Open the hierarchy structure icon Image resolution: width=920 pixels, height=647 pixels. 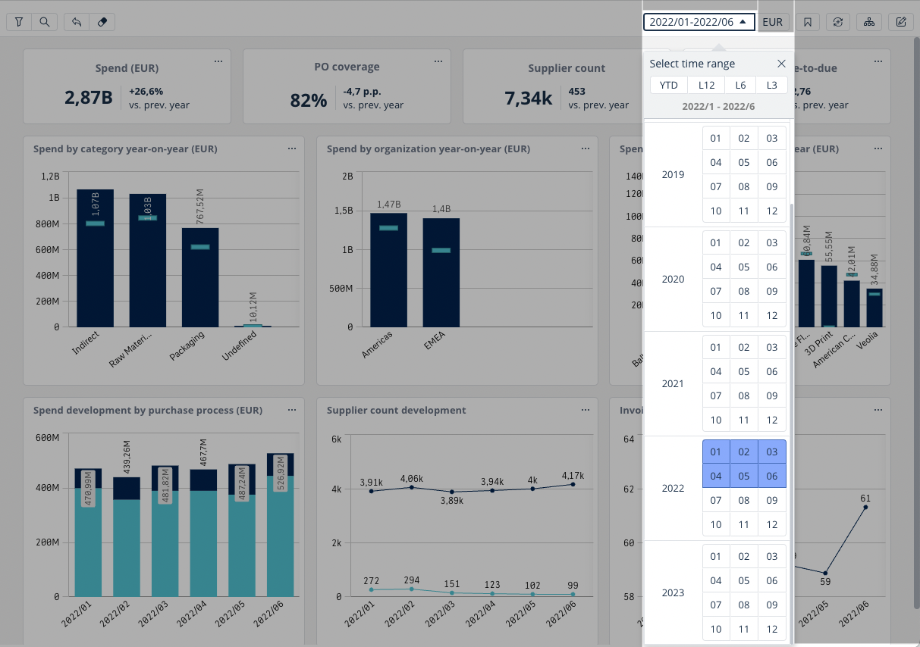click(868, 22)
